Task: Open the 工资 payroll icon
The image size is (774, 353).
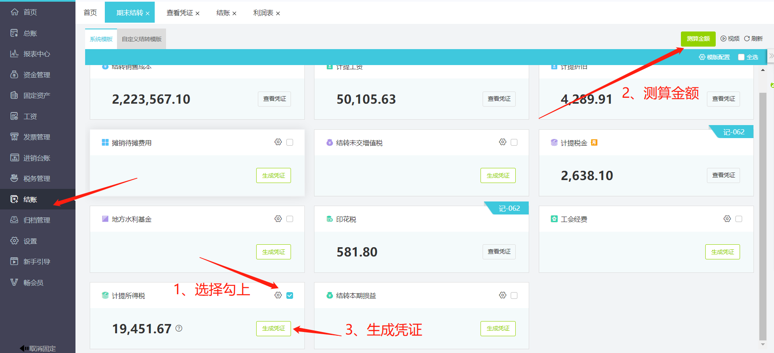Action: [14, 116]
